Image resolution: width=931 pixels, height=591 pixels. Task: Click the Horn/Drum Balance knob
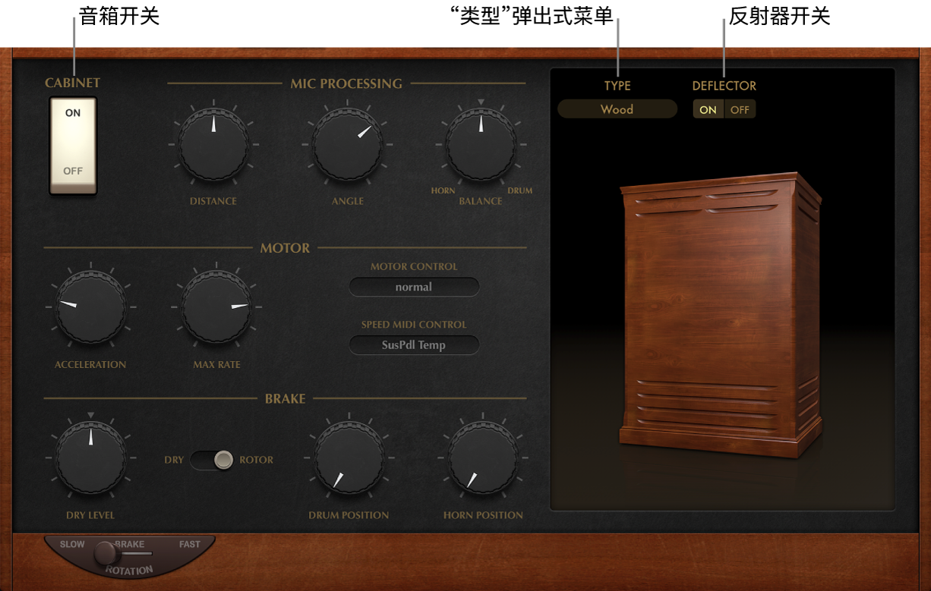481,144
